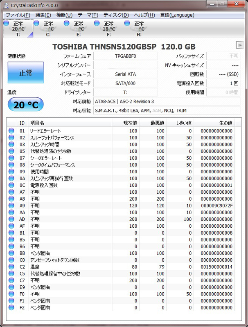The image size is (248, 327).
Task: Switch to the C: drive tab
Action: (x=48, y=29)
